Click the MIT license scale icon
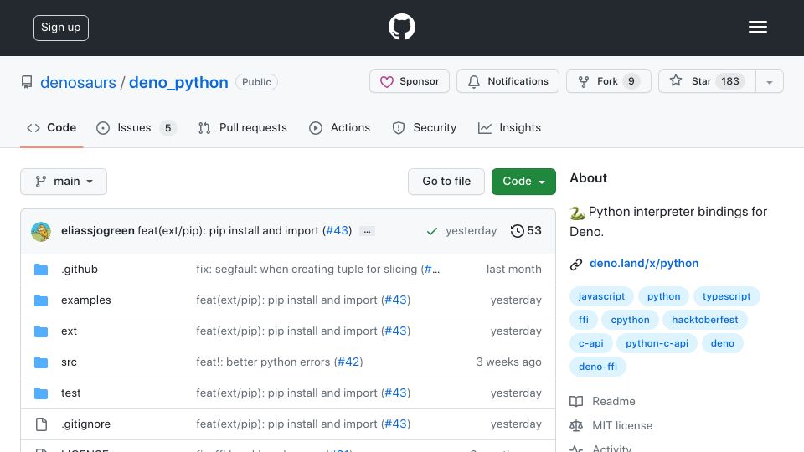The width and height of the screenshot is (804, 452). click(x=576, y=425)
